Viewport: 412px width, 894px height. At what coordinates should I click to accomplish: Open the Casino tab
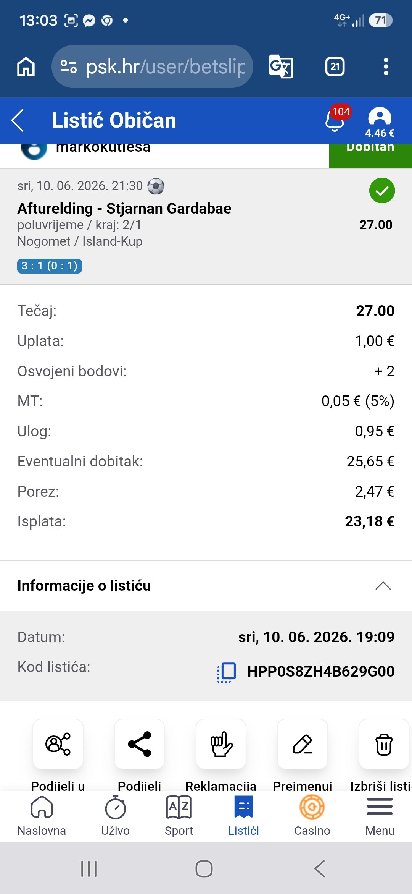[312, 816]
